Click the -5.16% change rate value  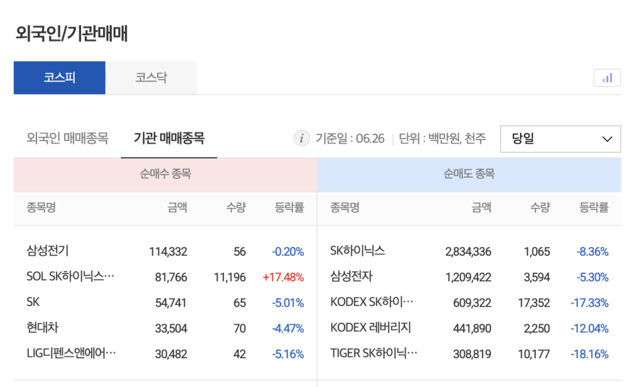pyautogui.click(x=288, y=354)
